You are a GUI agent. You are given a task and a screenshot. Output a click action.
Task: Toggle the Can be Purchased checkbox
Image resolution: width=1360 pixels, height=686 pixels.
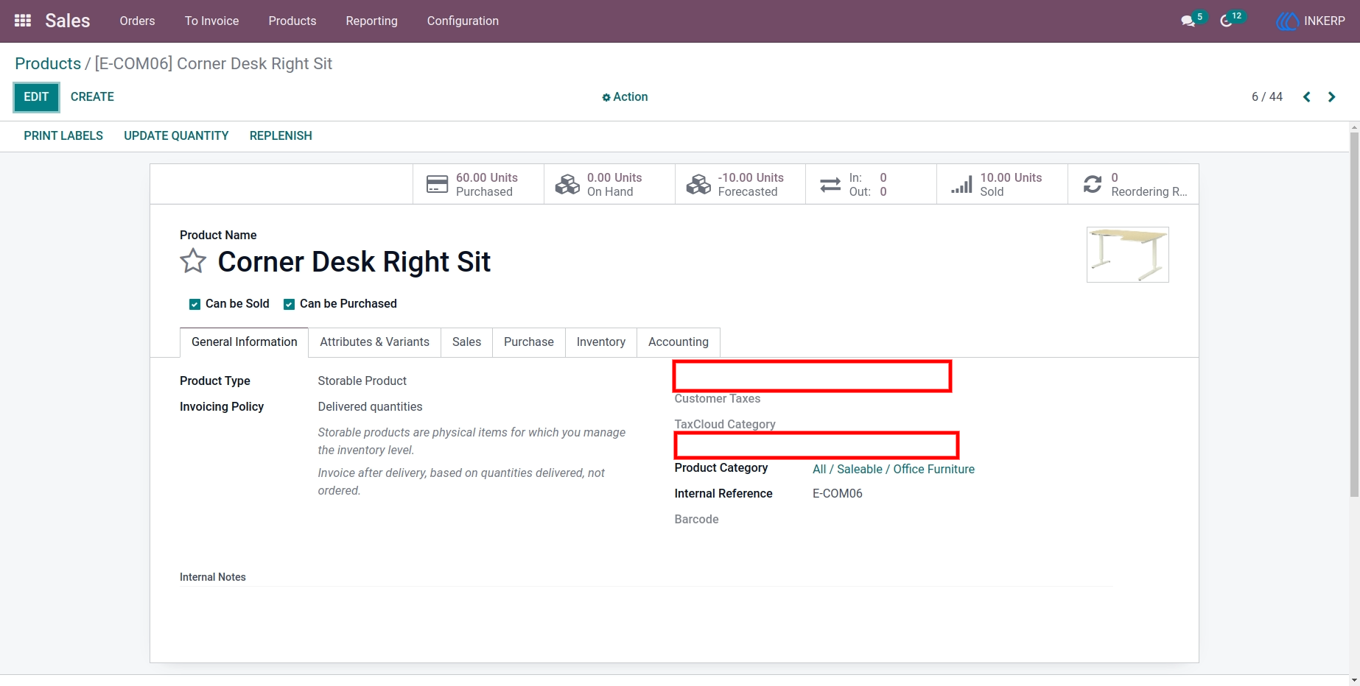[x=289, y=304]
